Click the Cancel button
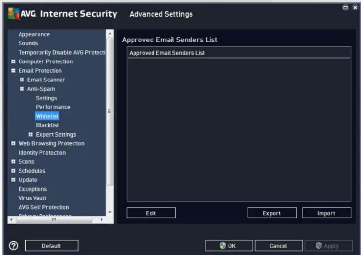The width and height of the screenshot is (361, 255). coord(279,246)
